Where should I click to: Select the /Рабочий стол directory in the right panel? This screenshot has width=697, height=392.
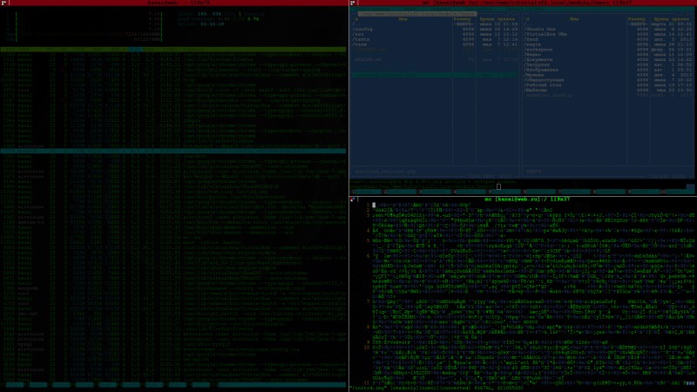click(x=543, y=85)
